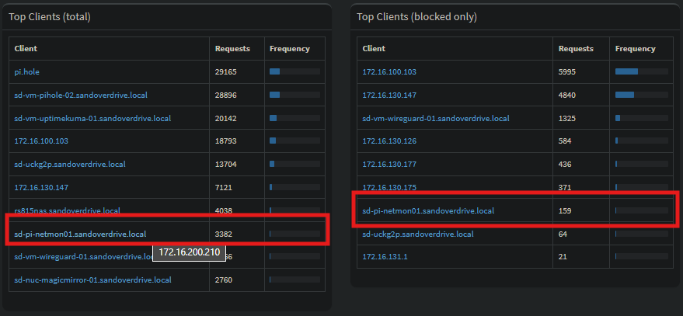Click Frequency header in blocked only table
This screenshot has width=683, height=316.
(635, 49)
